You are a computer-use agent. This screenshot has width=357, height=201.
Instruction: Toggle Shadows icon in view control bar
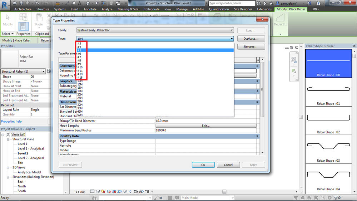109,191
